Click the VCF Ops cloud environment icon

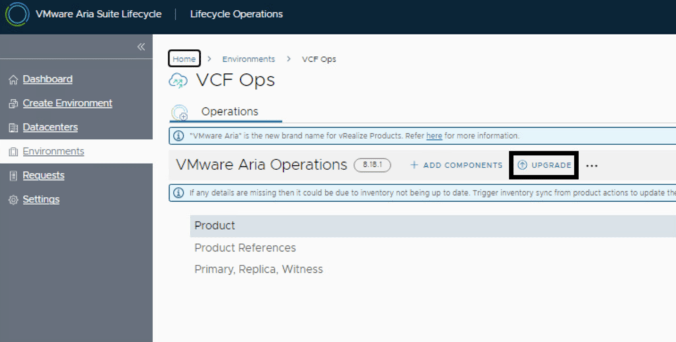[x=178, y=80]
